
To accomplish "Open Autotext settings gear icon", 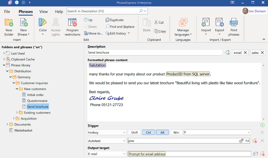I will pyautogui.click(x=241, y=141).
